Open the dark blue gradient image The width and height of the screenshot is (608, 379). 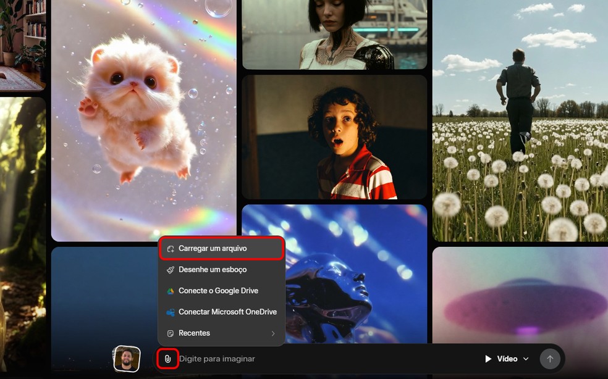click(104, 294)
